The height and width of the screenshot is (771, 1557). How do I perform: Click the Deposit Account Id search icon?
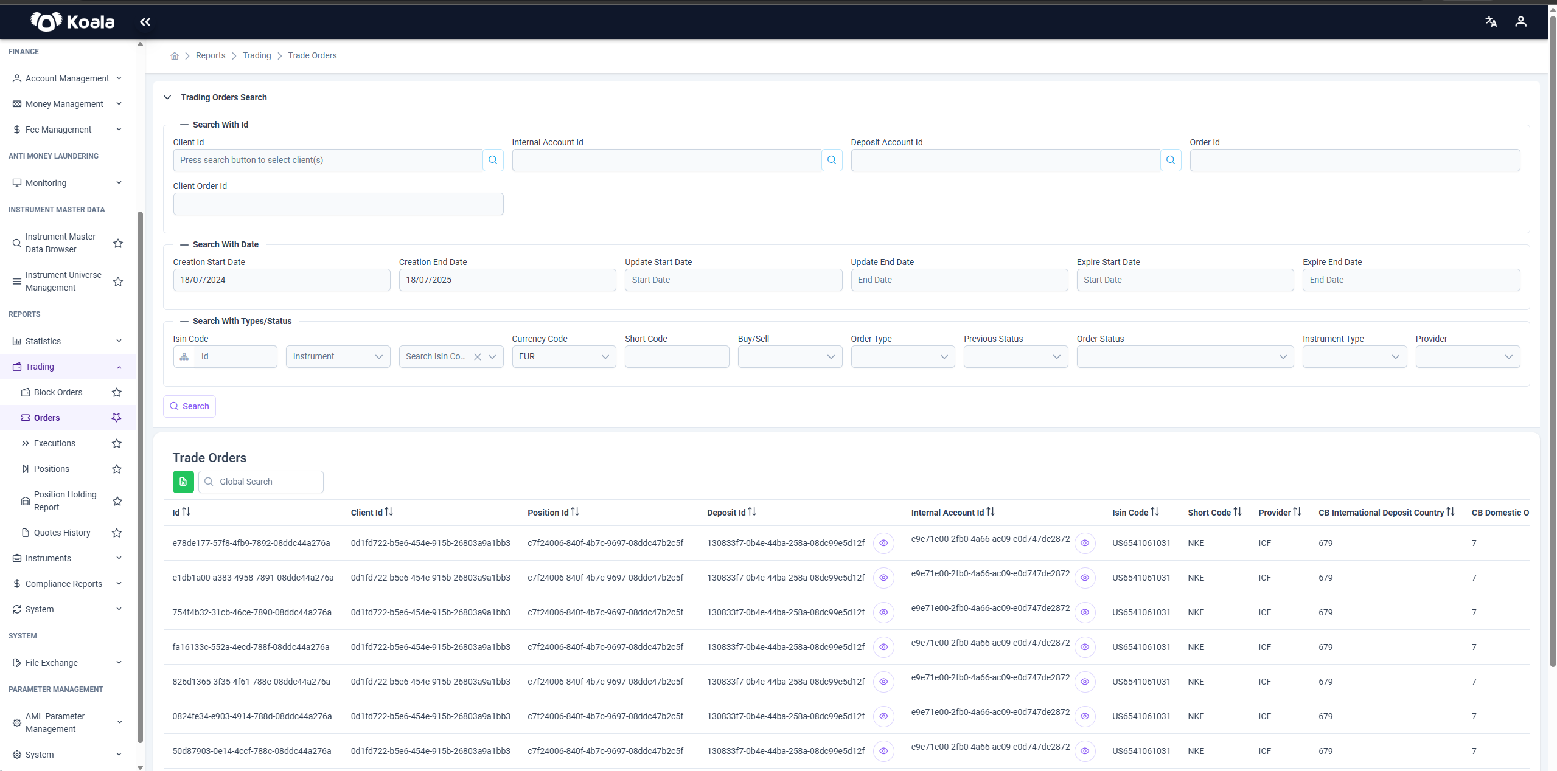click(x=1171, y=160)
